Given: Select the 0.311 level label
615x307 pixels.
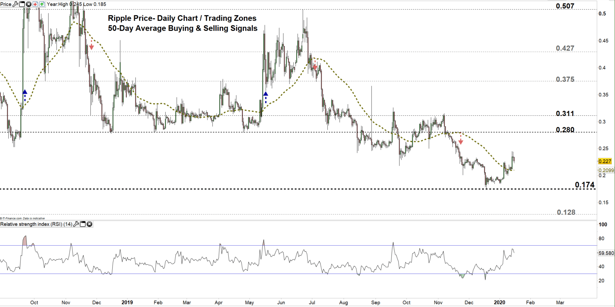Looking at the screenshot, I should pos(565,113).
